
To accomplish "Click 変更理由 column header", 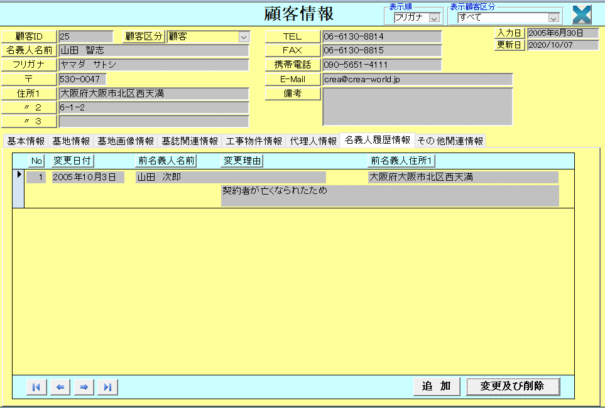I will click(x=242, y=161).
